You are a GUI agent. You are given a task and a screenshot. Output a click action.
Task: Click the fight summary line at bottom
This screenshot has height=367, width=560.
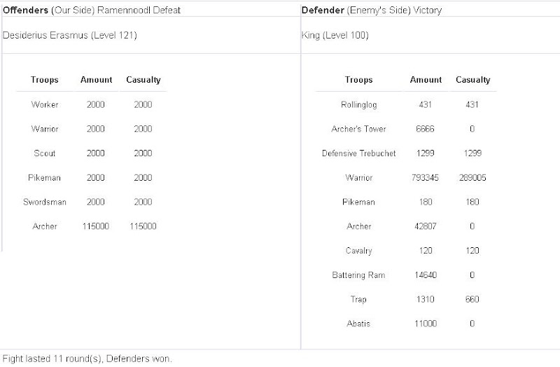point(87,359)
